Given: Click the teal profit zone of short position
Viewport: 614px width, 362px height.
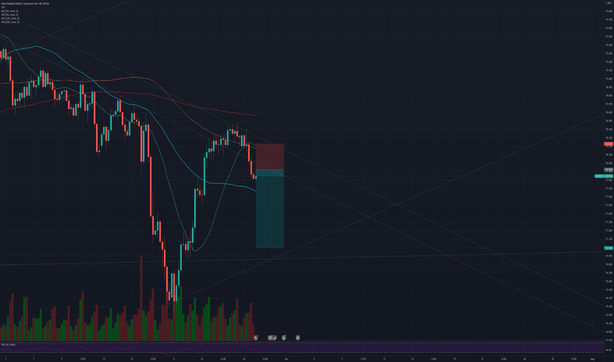Looking at the screenshot, I should 270,209.
